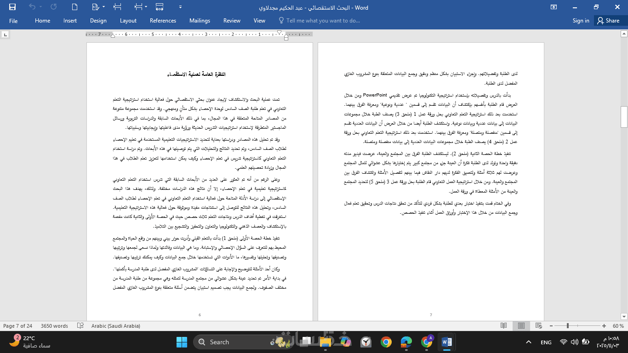Open the Windows Start menu

pyautogui.click(x=182, y=342)
